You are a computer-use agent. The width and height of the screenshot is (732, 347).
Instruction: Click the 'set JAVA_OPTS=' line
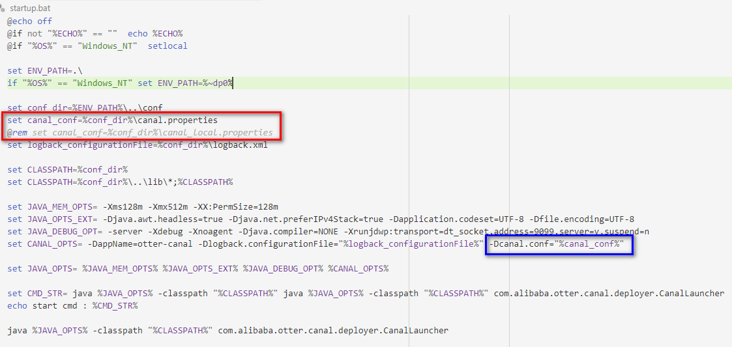pyautogui.click(x=198, y=269)
